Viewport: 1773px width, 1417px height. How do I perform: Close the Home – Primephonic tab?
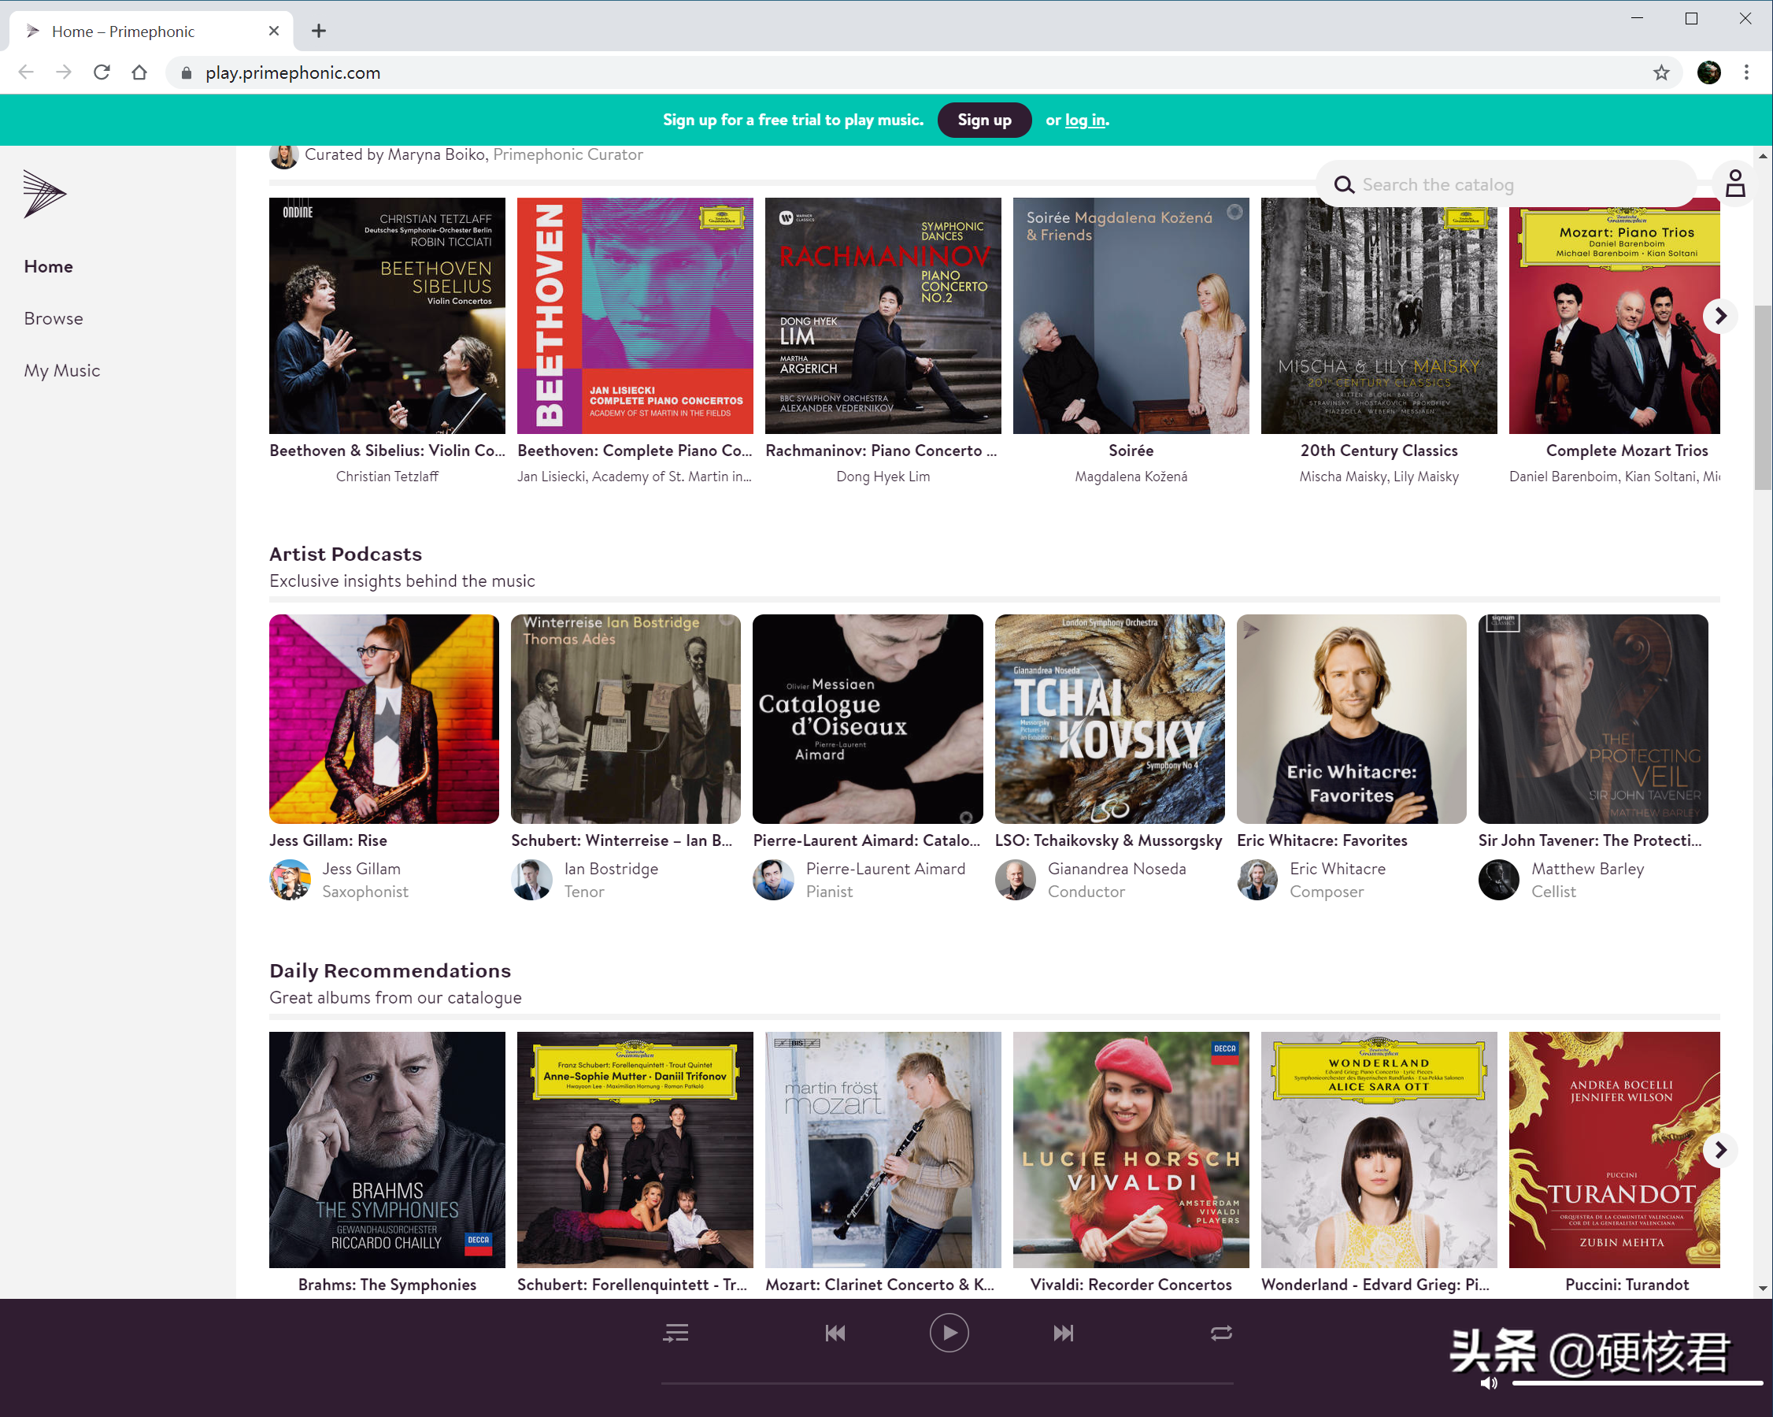pyautogui.click(x=274, y=31)
